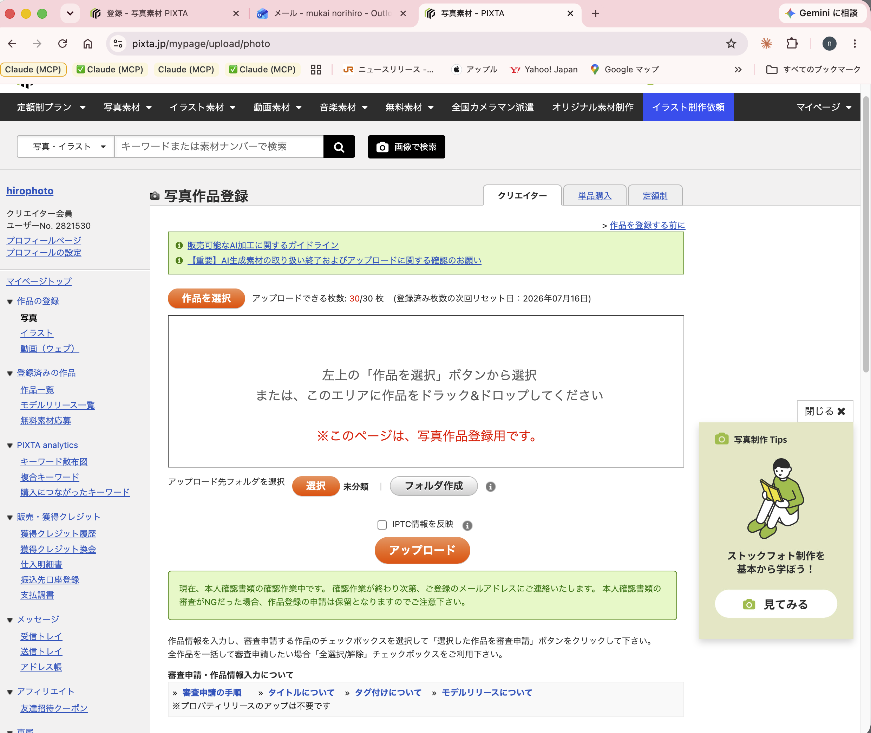Close the 登録 - 写真素材 PIXTA tab

click(236, 13)
